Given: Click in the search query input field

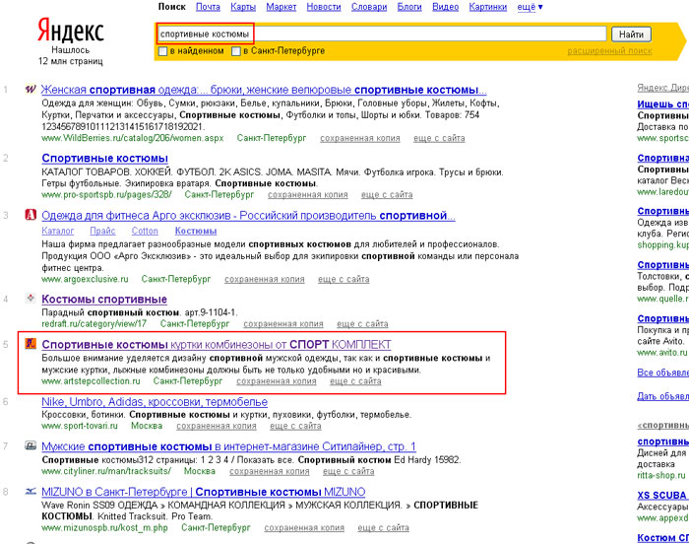Looking at the screenshot, I should [x=382, y=34].
